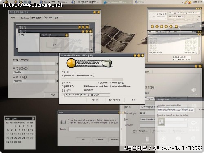The image size is (204, 153).
Task: Toggle the close-dialog-when-download-completes checkbox
Action: 63,95
